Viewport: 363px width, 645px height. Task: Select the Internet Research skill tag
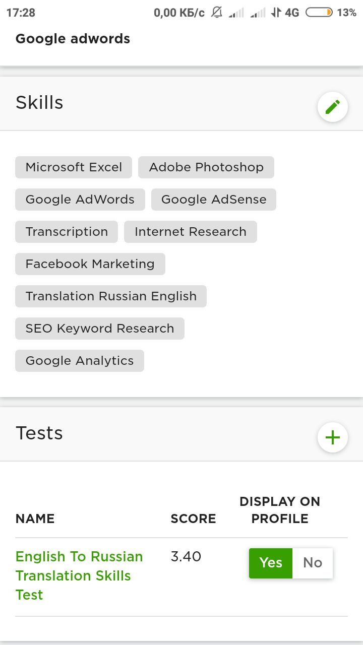[191, 232]
